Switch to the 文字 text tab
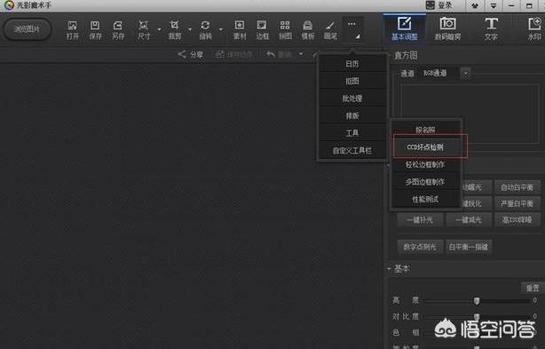Screen dimensions: 545x349 pos(491,29)
